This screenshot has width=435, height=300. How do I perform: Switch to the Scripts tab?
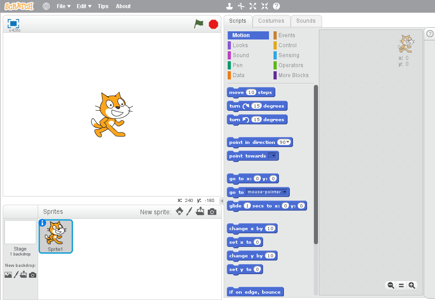coord(238,21)
